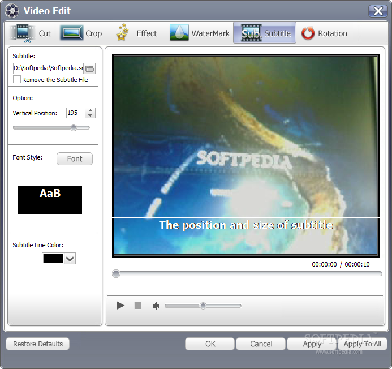Click the volume slider knob

(203, 306)
